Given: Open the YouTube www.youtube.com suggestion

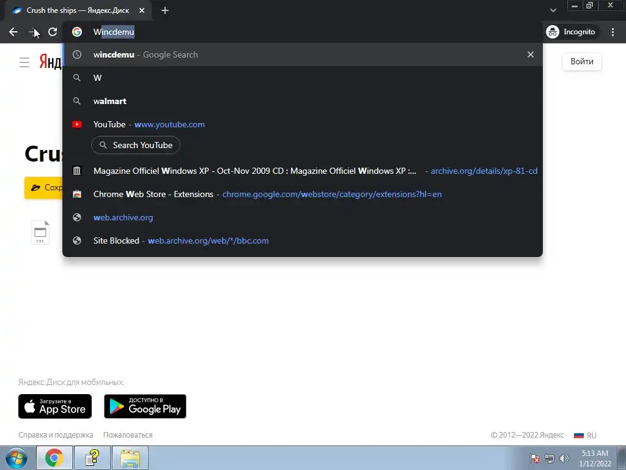Looking at the screenshot, I should [302, 124].
